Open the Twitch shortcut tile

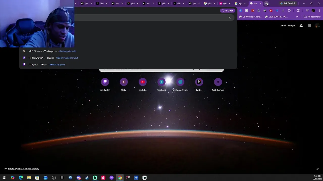pos(105,85)
